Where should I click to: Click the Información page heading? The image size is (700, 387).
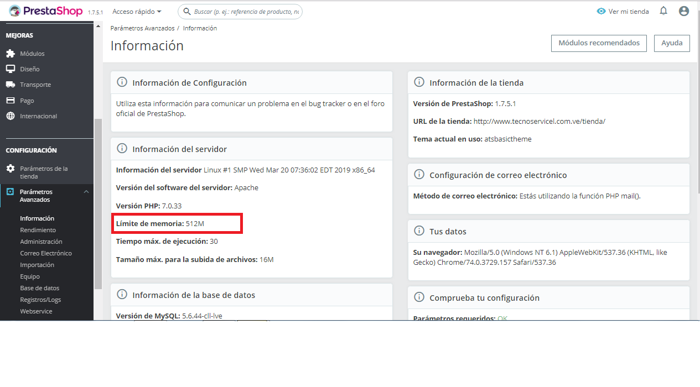pyautogui.click(x=147, y=46)
